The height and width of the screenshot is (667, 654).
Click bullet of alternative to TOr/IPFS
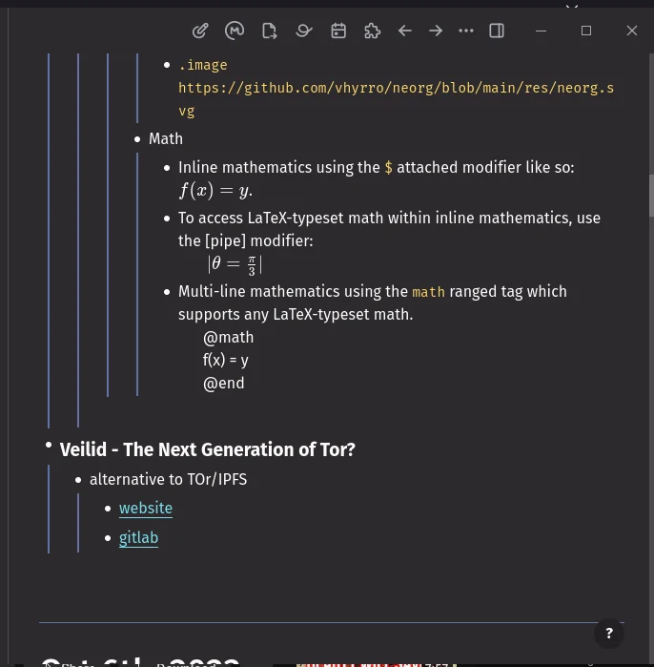pos(78,480)
